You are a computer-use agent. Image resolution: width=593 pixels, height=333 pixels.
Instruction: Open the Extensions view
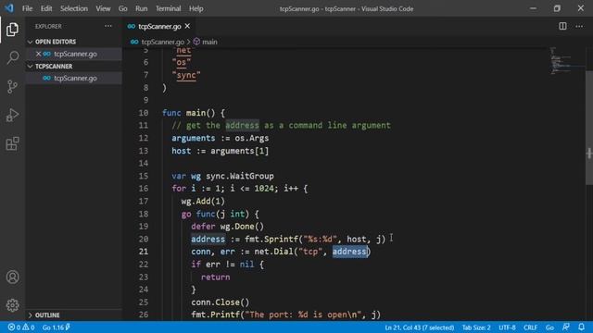tap(12, 144)
